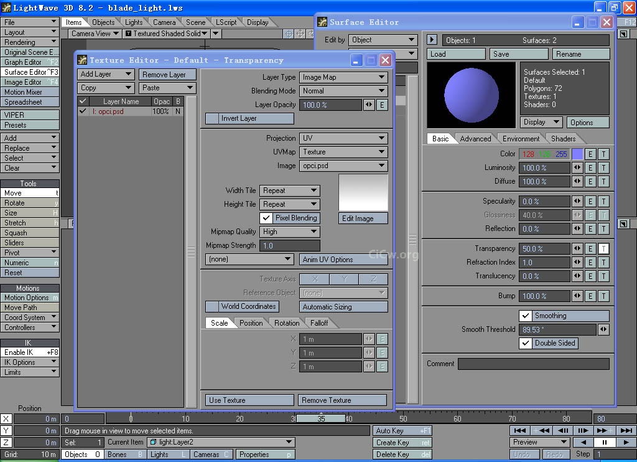Open the Camera View dropdown
The width and height of the screenshot is (637, 462).
point(95,34)
